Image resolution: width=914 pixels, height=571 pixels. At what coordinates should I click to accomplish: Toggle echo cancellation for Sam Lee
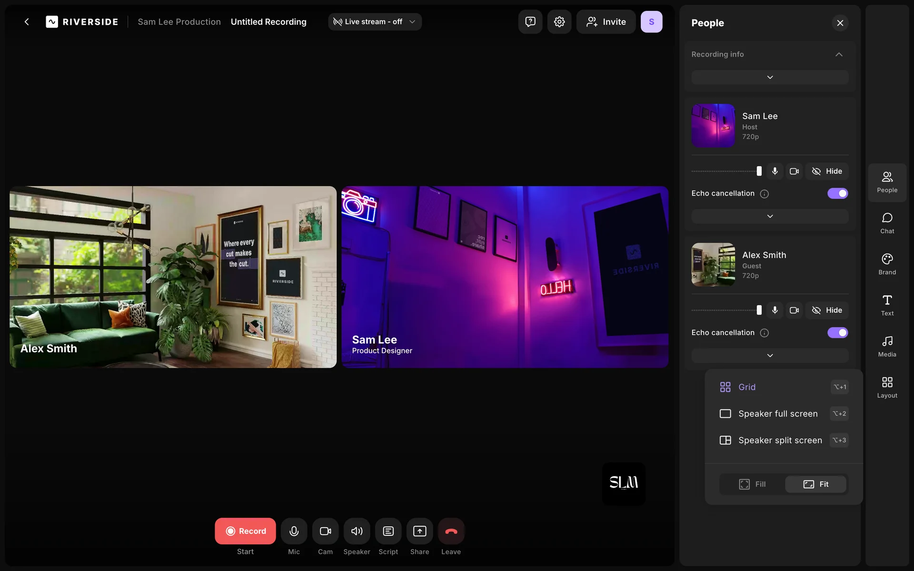[837, 194]
